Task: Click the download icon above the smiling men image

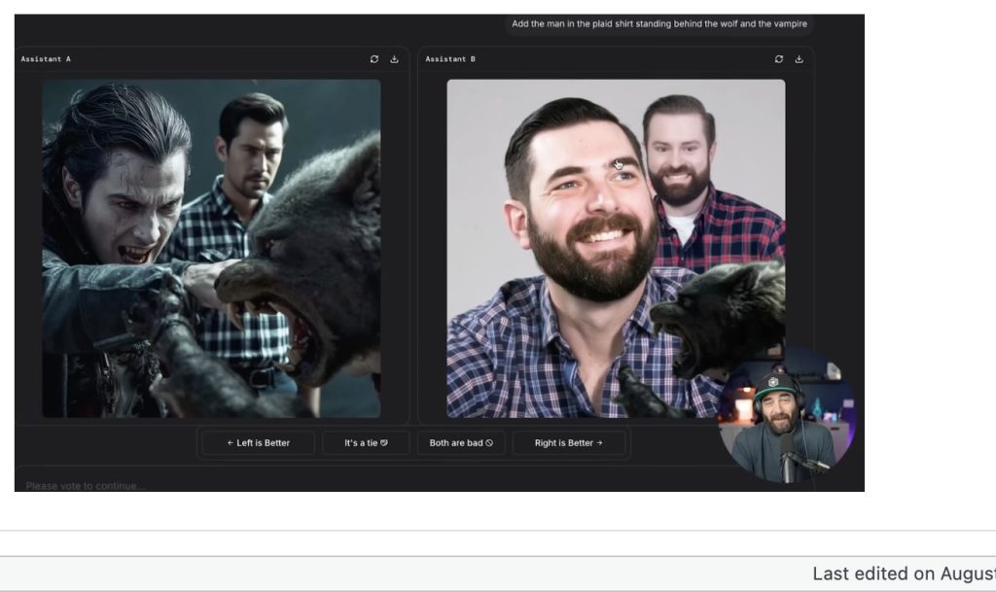Action: point(800,58)
